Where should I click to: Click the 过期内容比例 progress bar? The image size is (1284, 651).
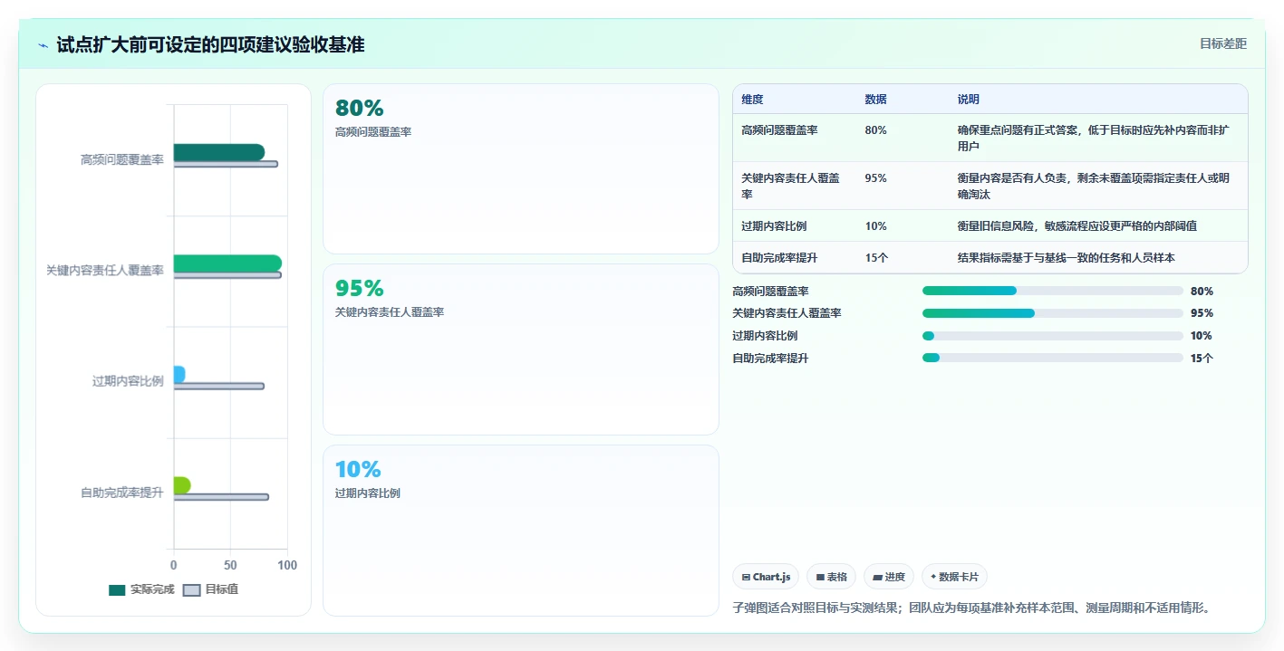(x=1052, y=336)
